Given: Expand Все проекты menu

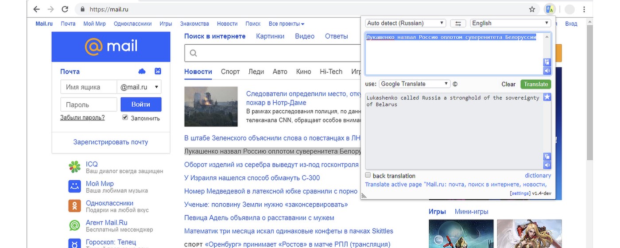Looking at the screenshot, I should (x=287, y=23).
